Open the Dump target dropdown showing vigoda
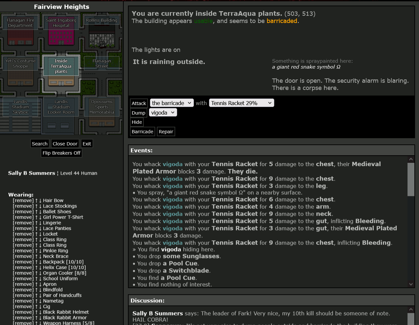Viewport: 419px width, 325px height. pos(163,113)
